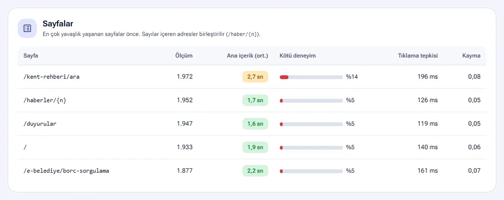This screenshot has width=504, height=200.
Task: Select the / root page path
Action: pyautogui.click(x=25, y=147)
